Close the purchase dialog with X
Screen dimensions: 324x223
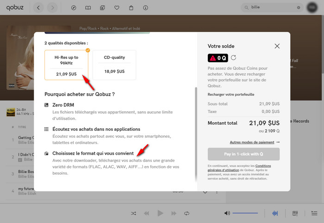point(277,46)
